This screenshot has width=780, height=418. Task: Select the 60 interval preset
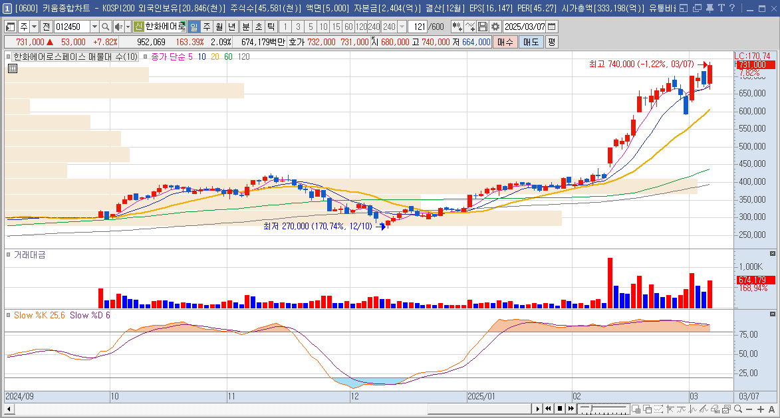(x=348, y=27)
